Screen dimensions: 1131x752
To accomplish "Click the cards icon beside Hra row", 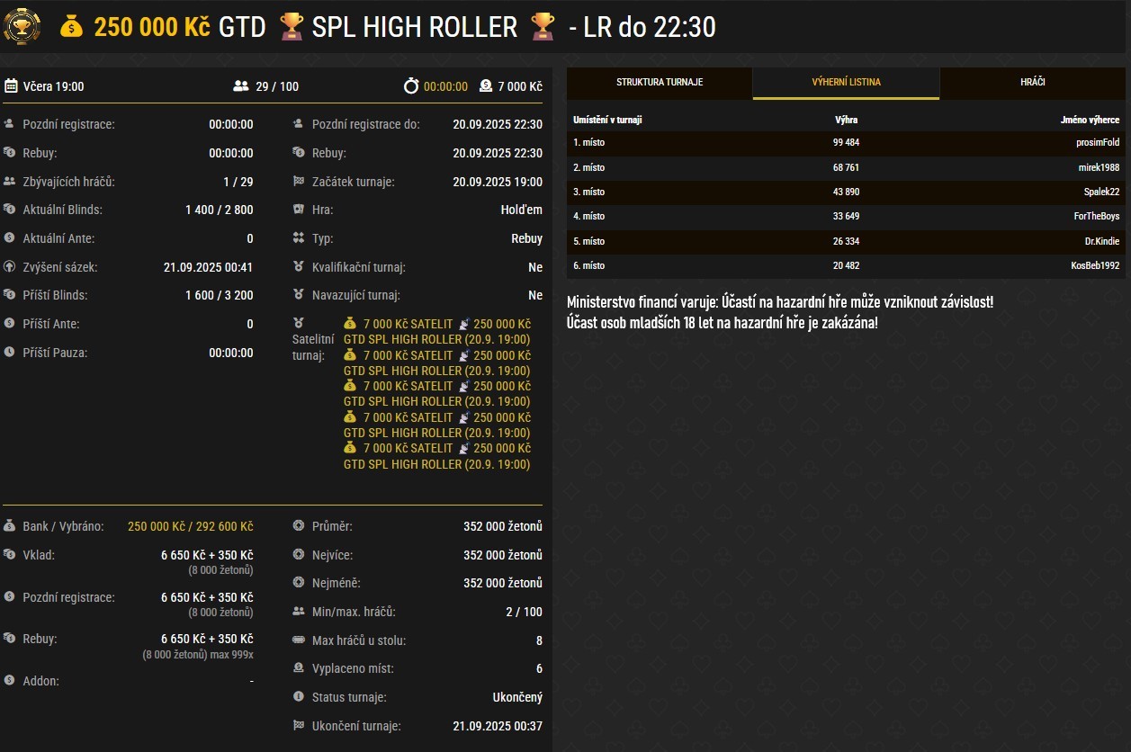I will pyautogui.click(x=300, y=210).
